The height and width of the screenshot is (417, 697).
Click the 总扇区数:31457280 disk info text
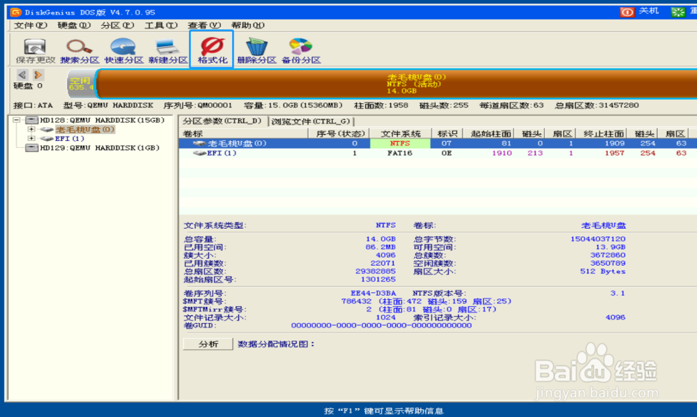click(597, 105)
